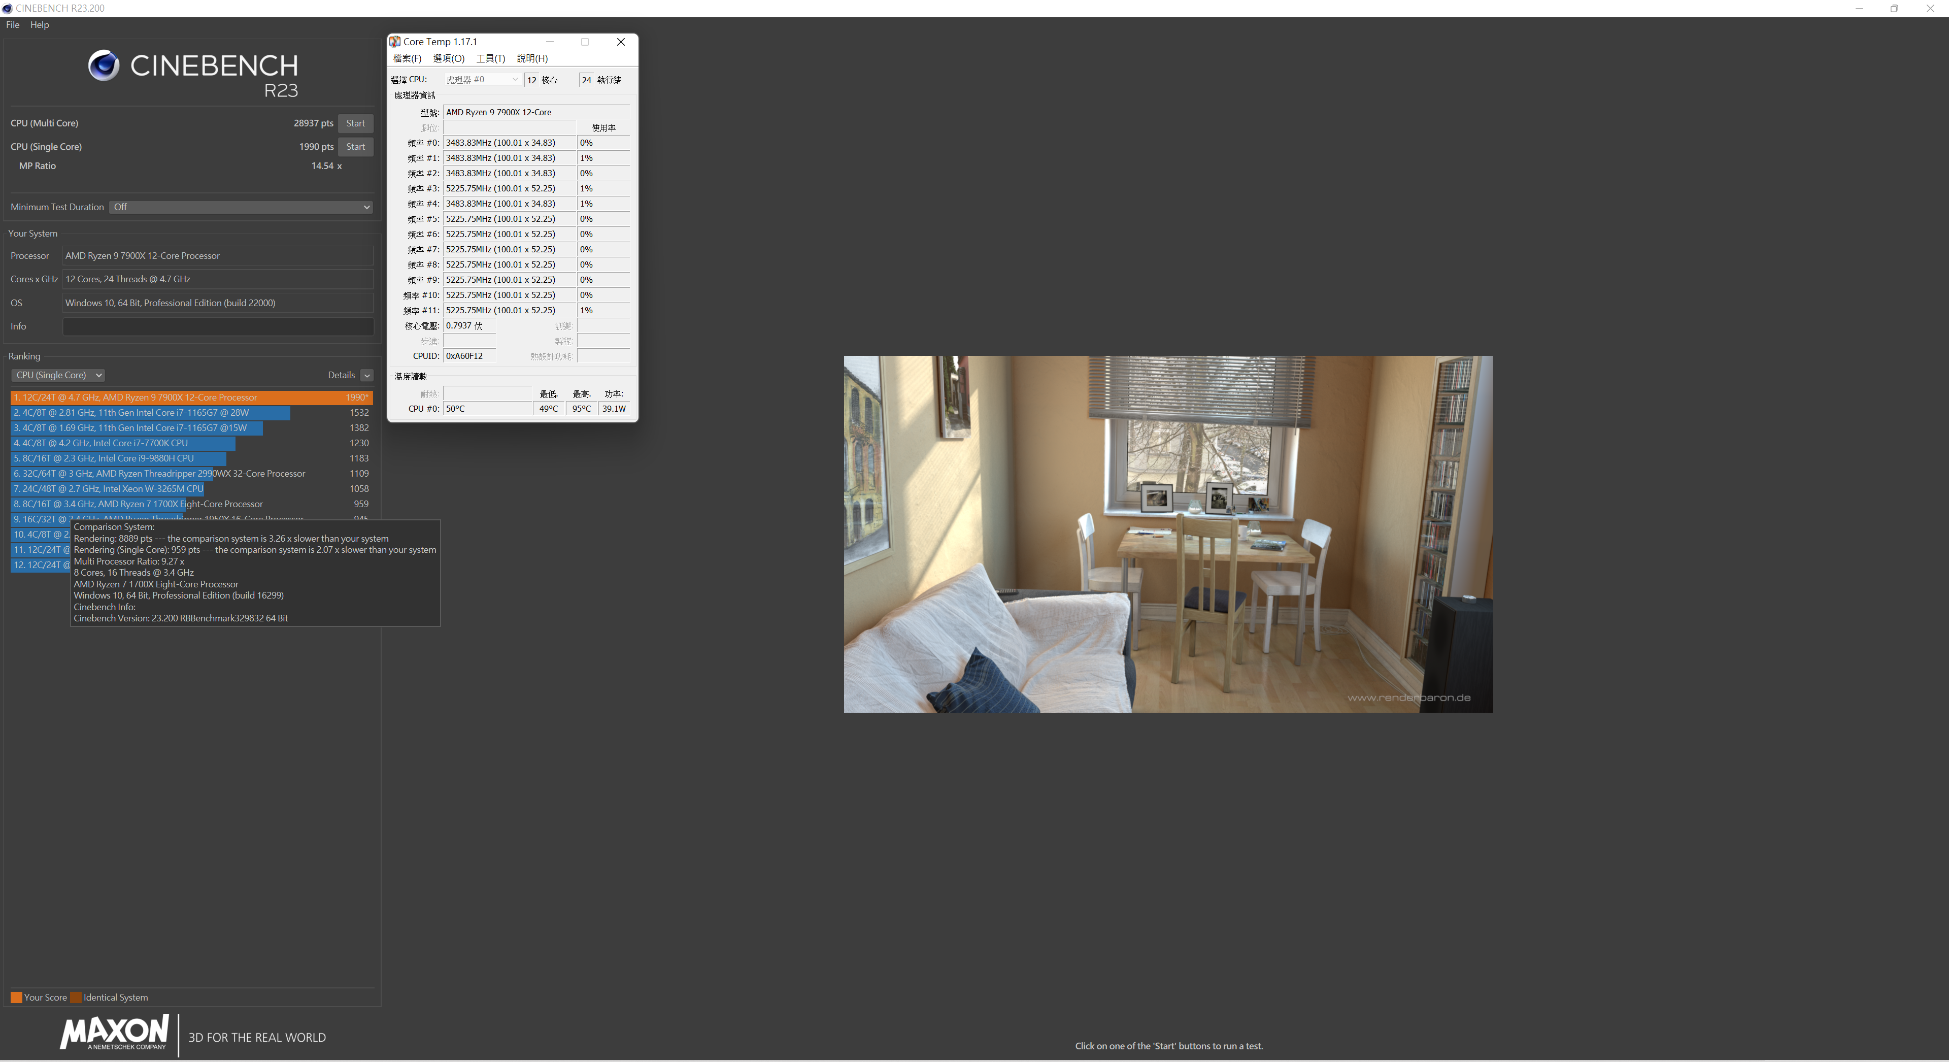Click the 頻率 #0 frequency value
The image size is (1949, 1062).
(509, 143)
